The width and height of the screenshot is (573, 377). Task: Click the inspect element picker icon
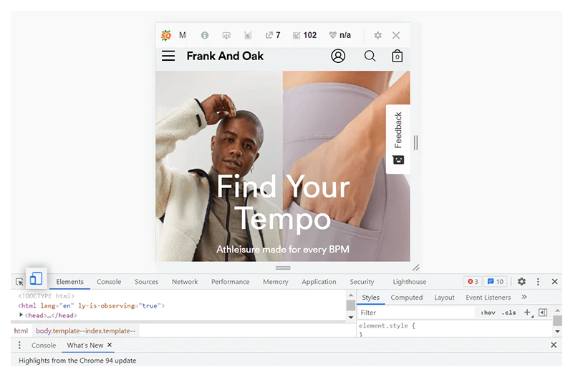[19, 283]
